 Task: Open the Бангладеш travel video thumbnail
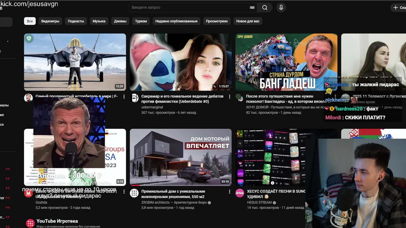[x=286, y=62]
